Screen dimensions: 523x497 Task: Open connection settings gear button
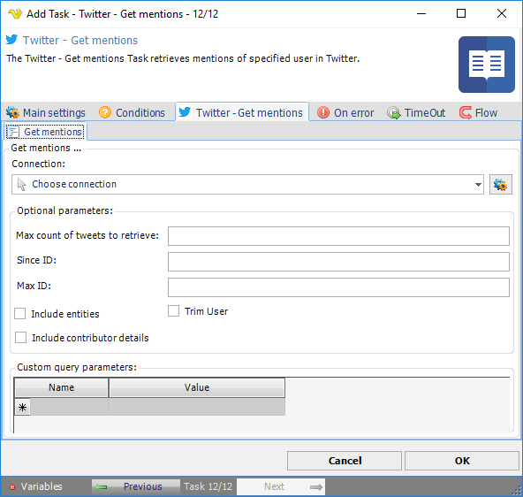[500, 184]
